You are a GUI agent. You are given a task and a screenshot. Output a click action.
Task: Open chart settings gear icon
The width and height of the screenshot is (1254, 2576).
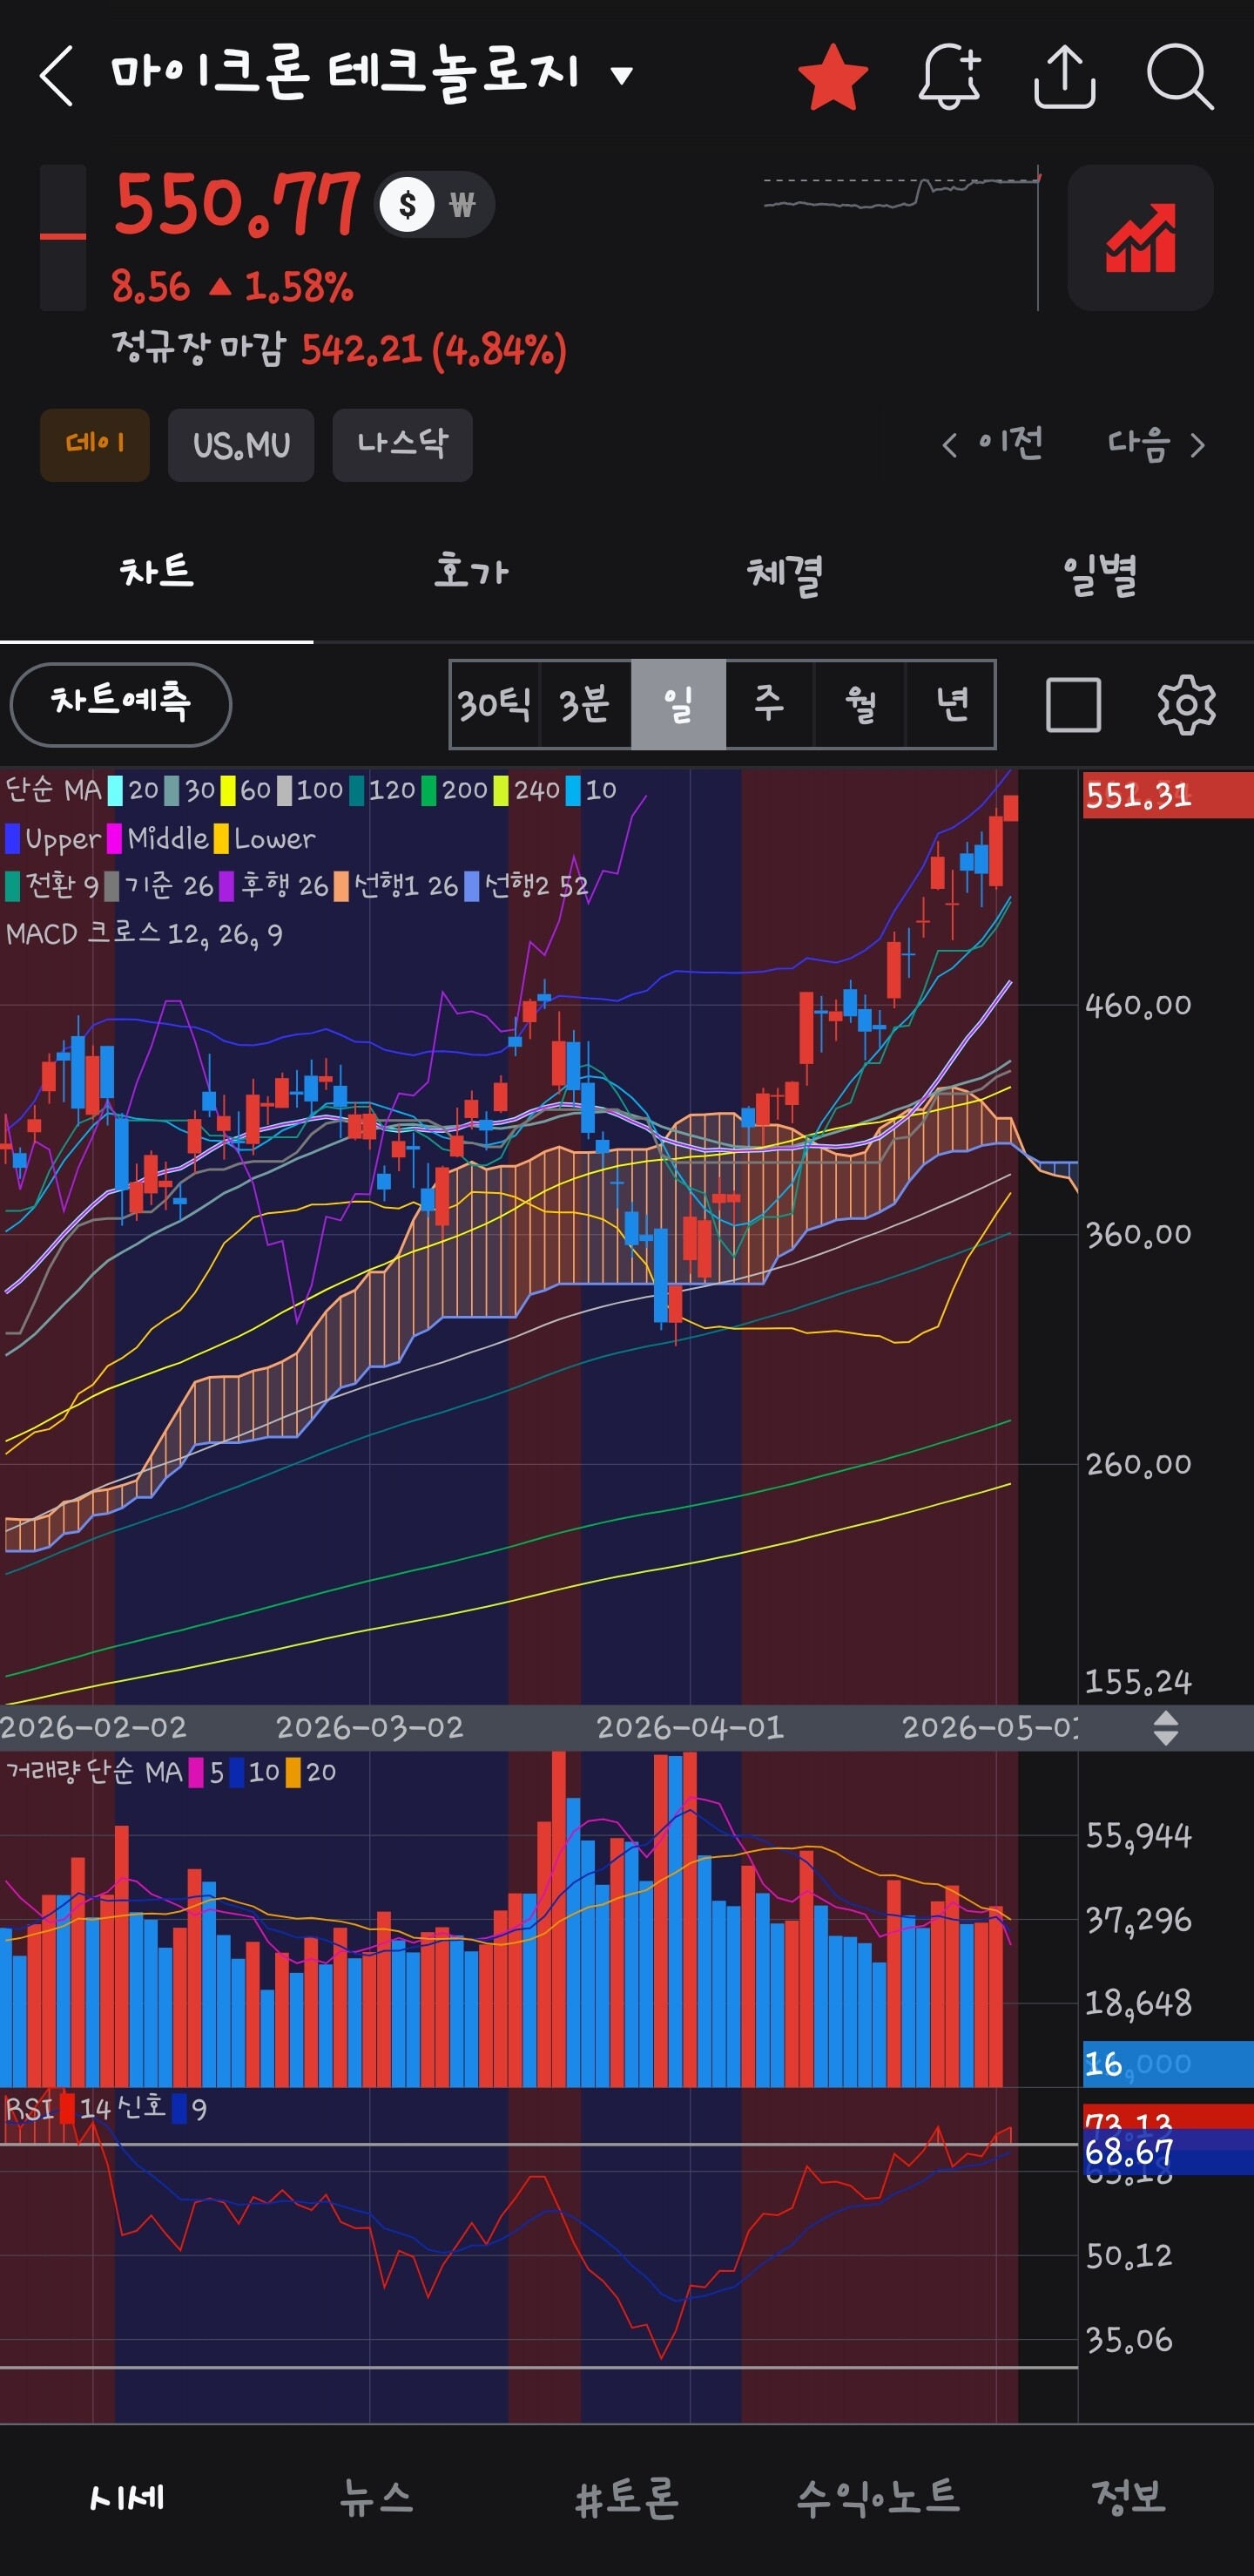[1186, 704]
